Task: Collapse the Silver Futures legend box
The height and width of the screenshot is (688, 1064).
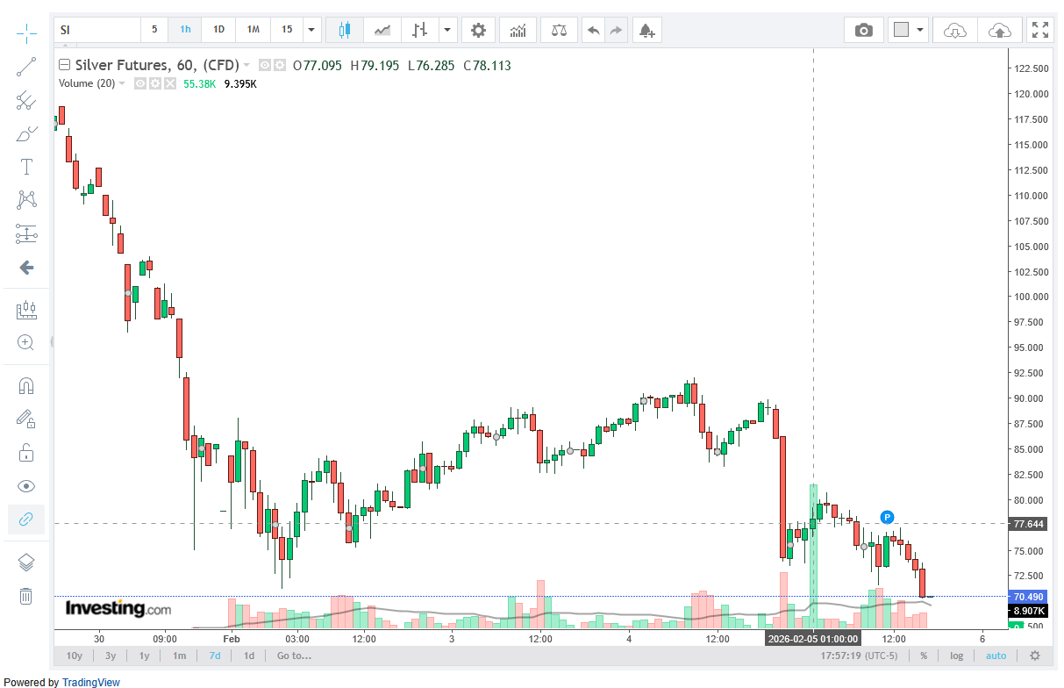Action: [x=64, y=65]
